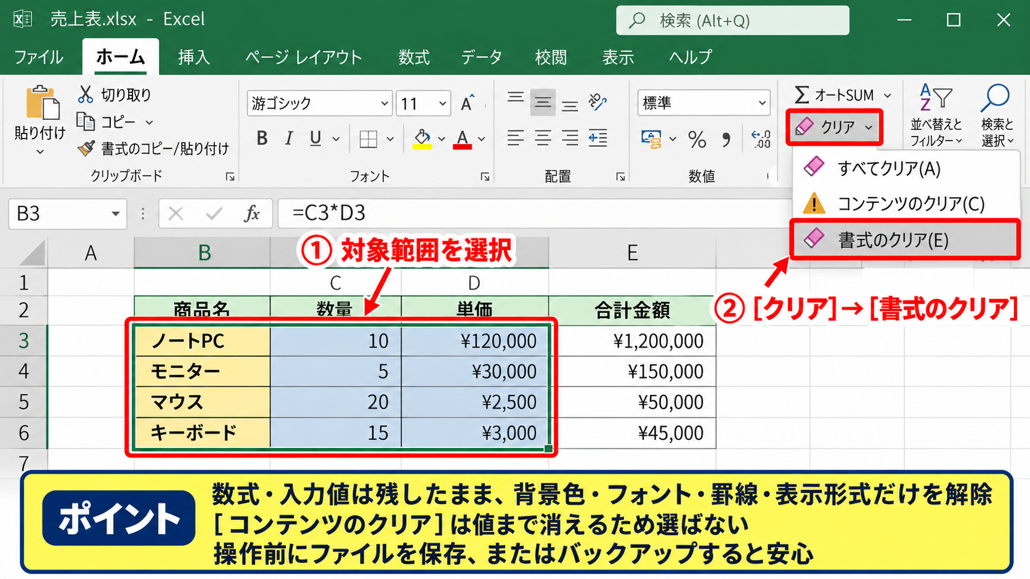Click the Paste clipboard icon
1030x579 pixels.
(x=42, y=103)
